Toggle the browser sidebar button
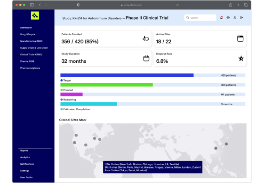 pyautogui.click(x=32, y=5)
